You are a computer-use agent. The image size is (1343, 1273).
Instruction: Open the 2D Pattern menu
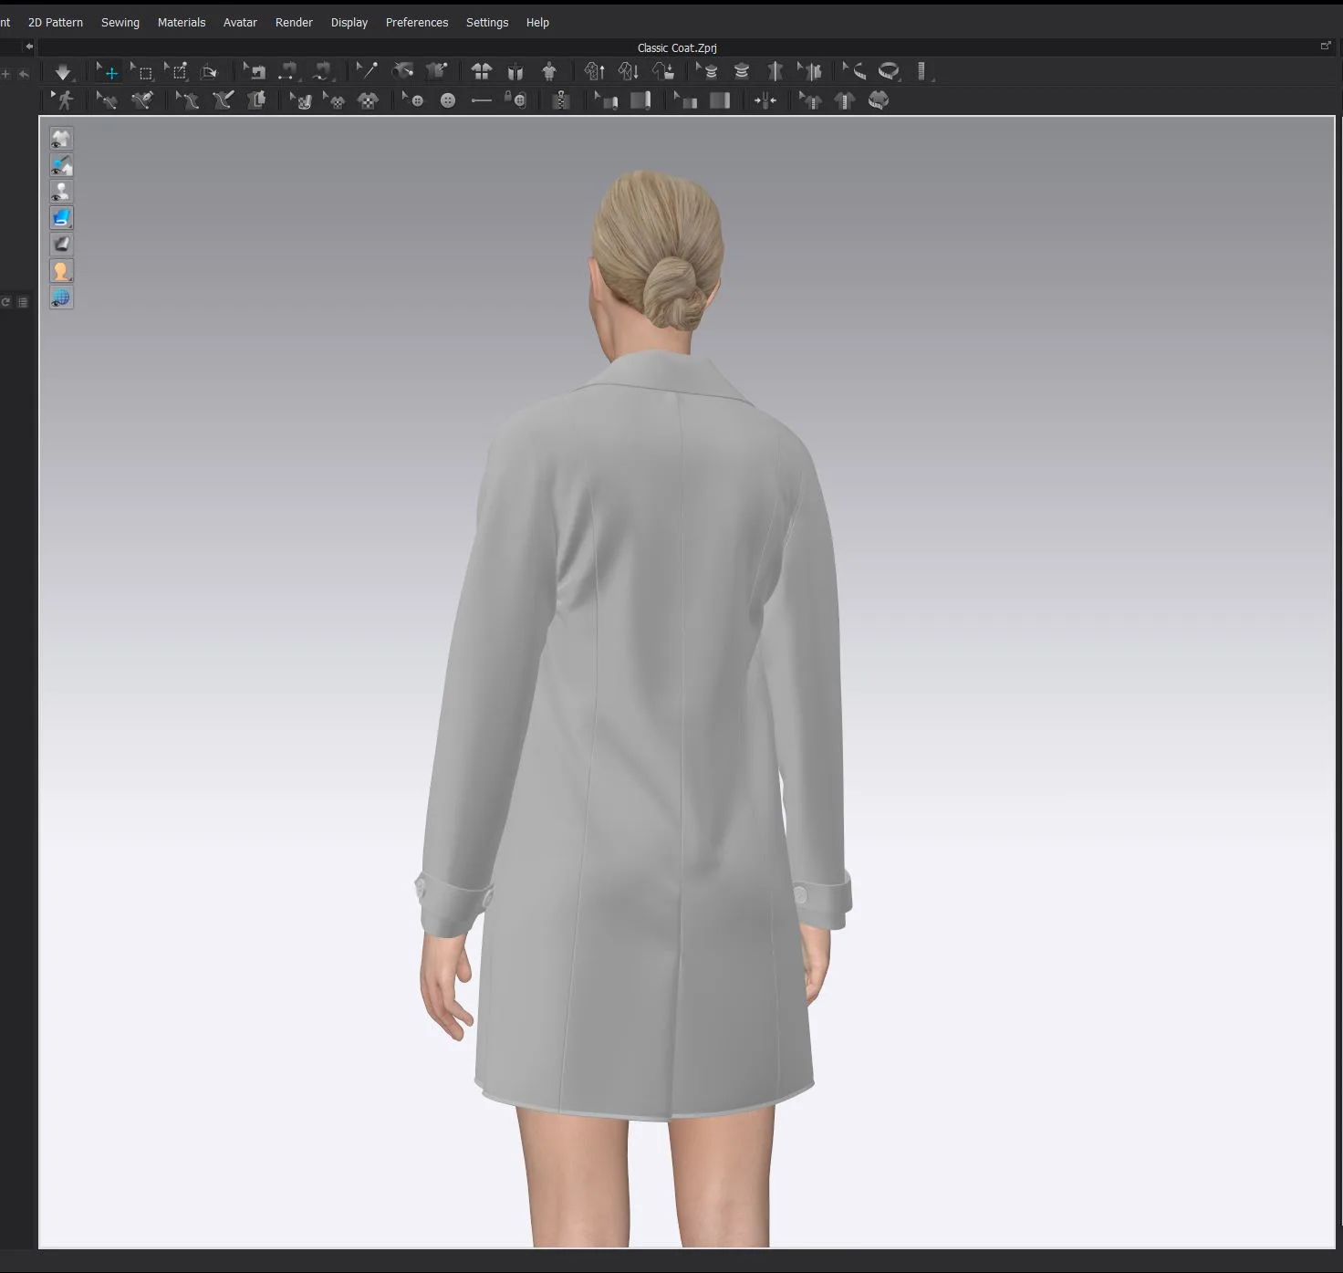point(56,22)
